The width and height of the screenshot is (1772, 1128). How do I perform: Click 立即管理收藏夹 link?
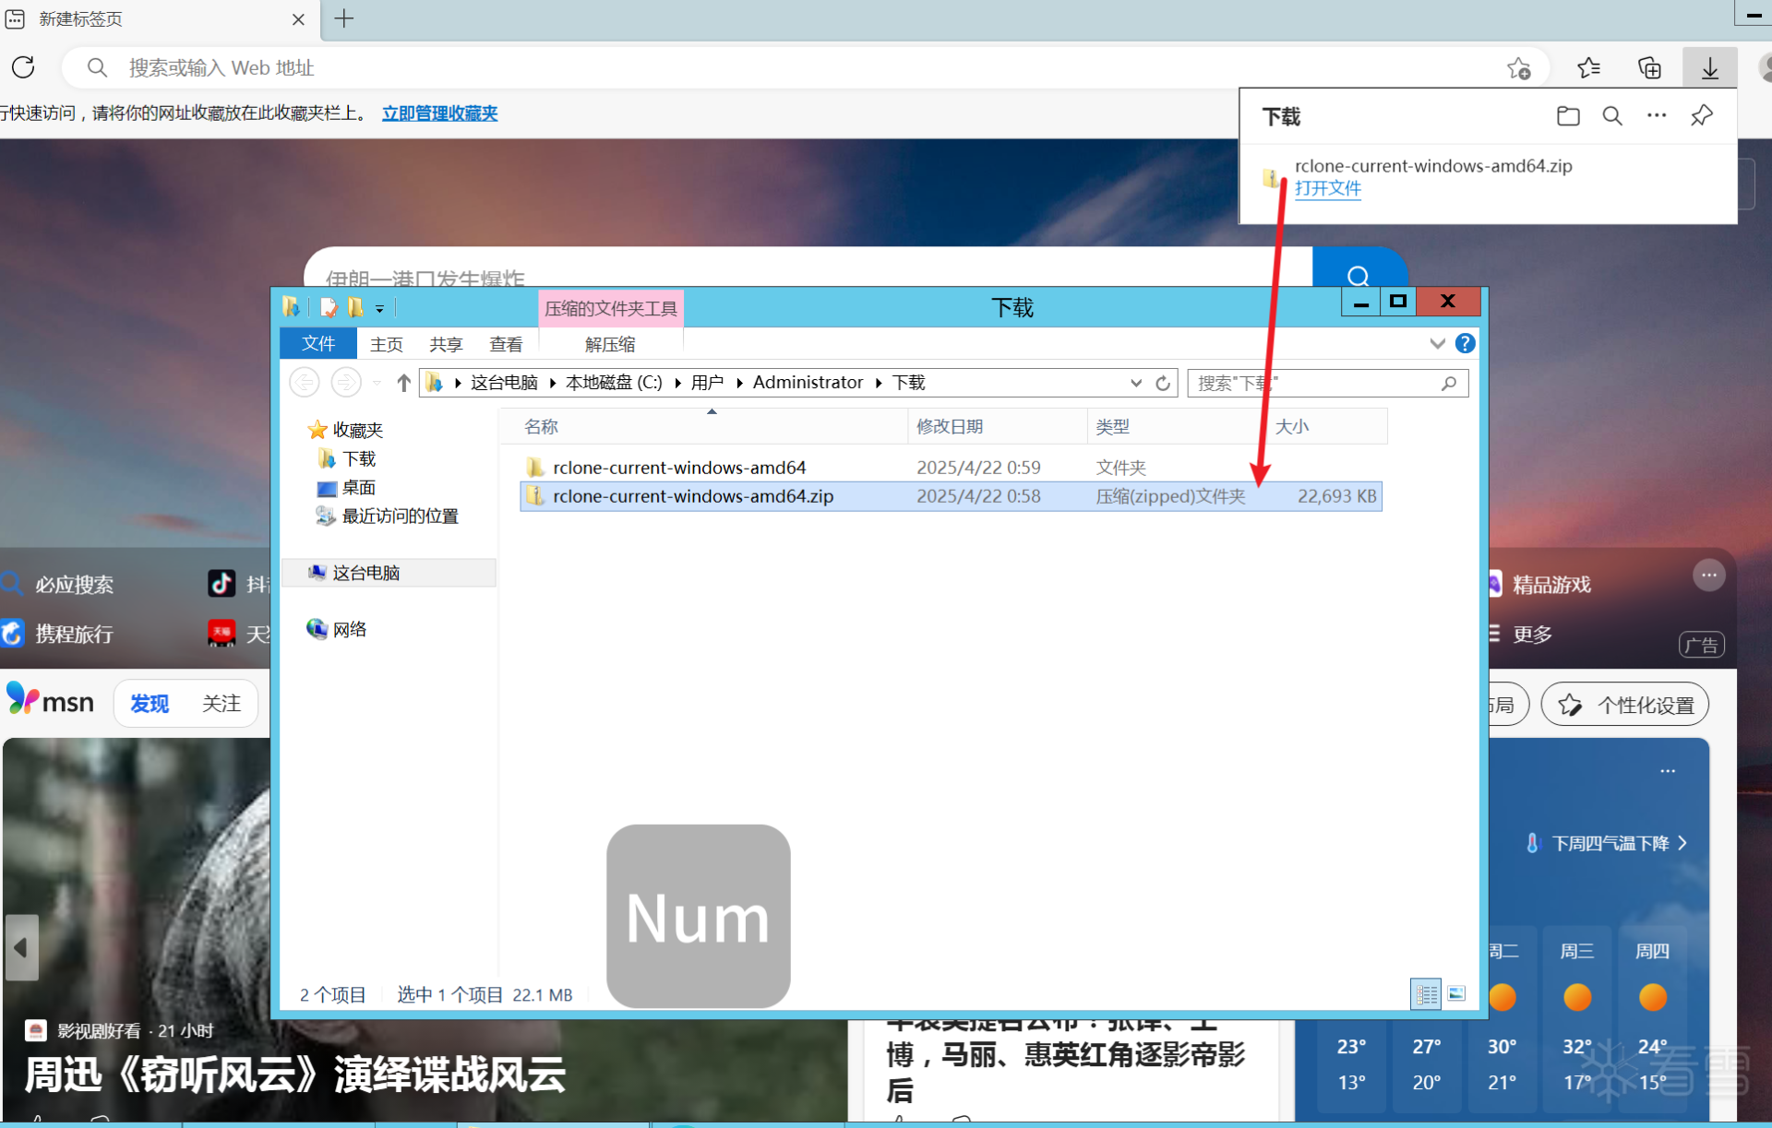[x=439, y=113]
